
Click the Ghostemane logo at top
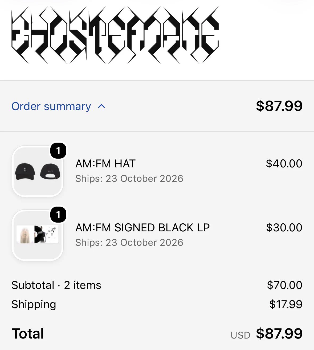[x=115, y=35]
